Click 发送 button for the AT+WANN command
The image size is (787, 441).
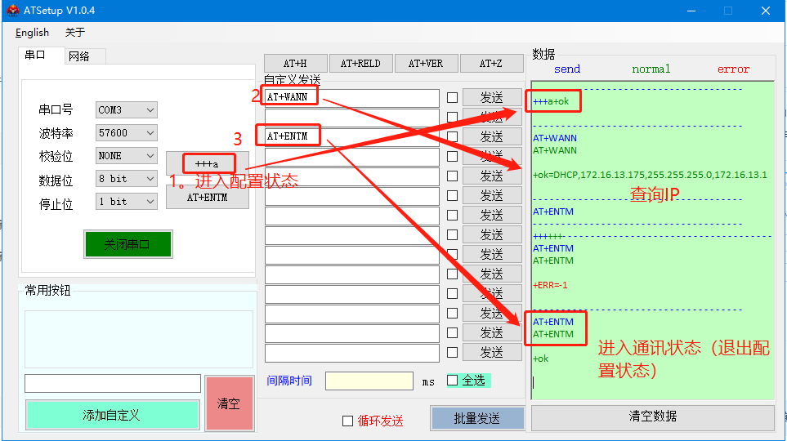click(x=491, y=98)
